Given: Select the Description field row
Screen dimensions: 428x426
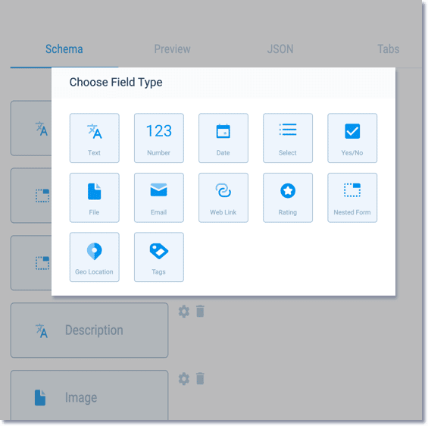Looking at the screenshot, I should 89,330.
